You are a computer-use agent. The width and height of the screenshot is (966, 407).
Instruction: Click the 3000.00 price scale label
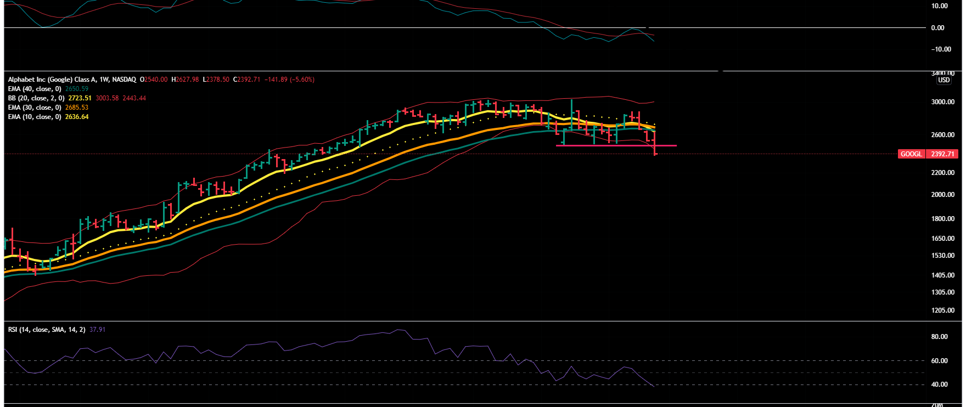[x=942, y=102]
